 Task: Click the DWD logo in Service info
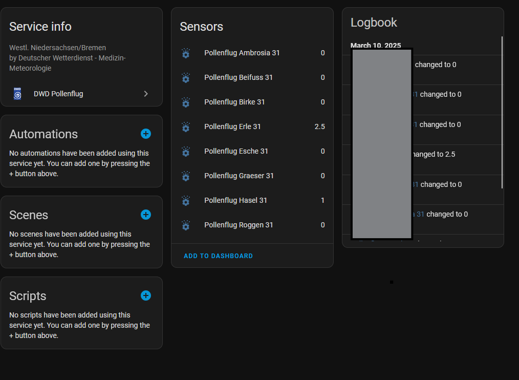pos(17,94)
